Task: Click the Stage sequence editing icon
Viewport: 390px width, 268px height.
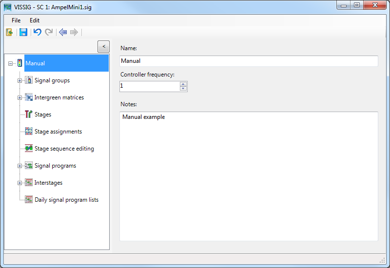Action: pos(29,149)
